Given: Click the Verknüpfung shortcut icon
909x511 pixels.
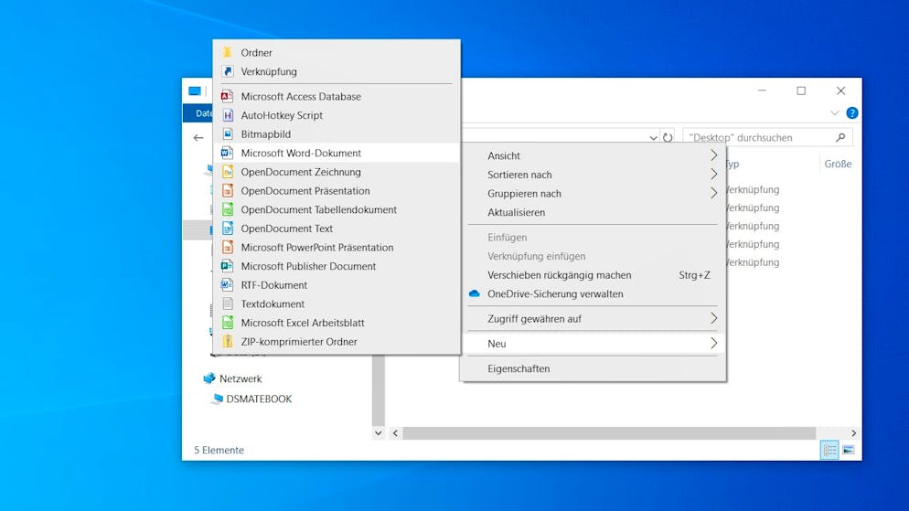Looking at the screenshot, I should pos(227,71).
